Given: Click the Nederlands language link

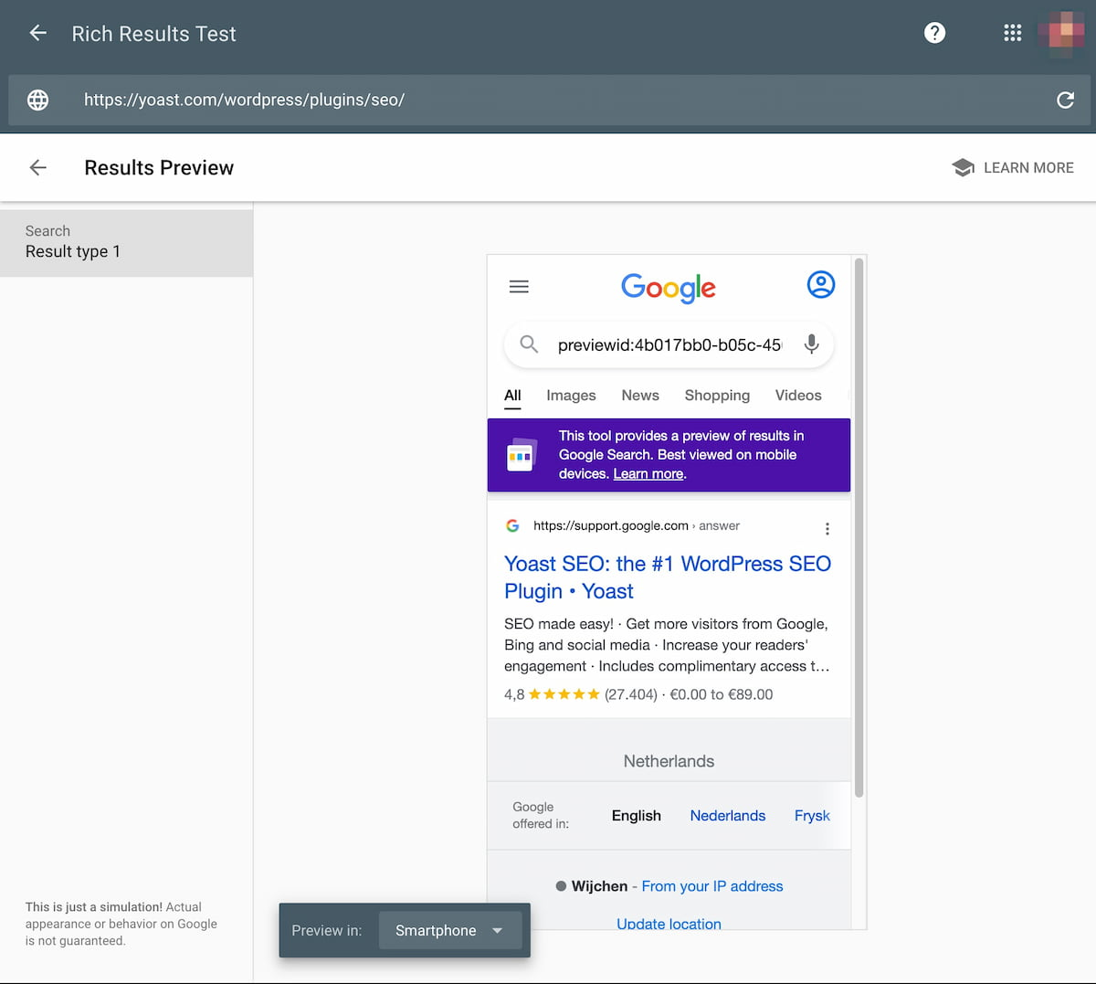Looking at the screenshot, I should click(728, 816).
